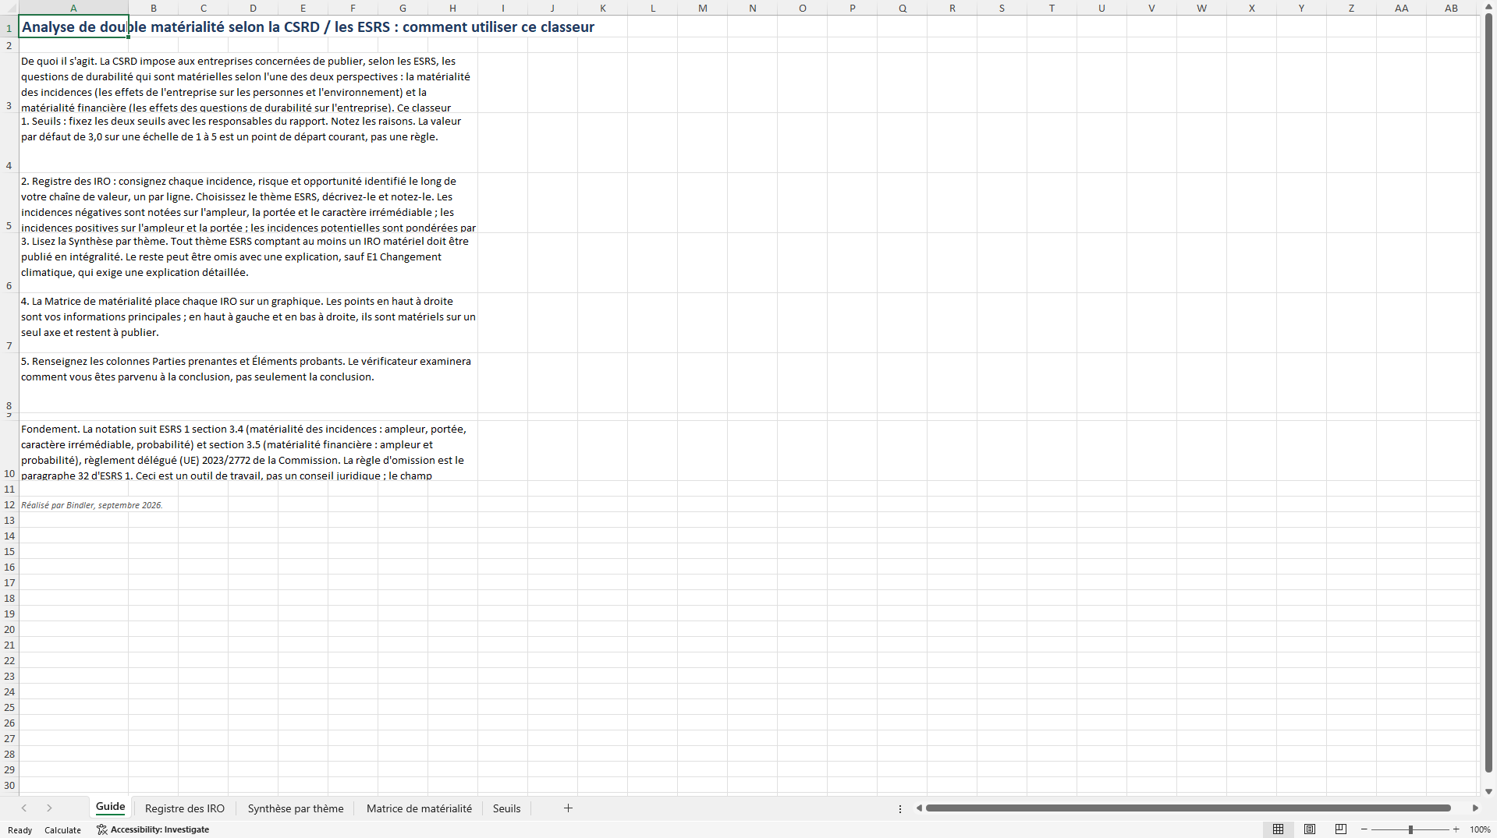Adjust the zoom slider handle
This screenshot has width=1497, height=838.
[1410, 829]
